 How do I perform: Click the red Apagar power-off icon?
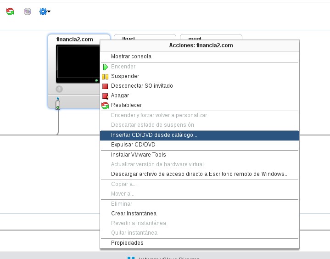point(105,96)
